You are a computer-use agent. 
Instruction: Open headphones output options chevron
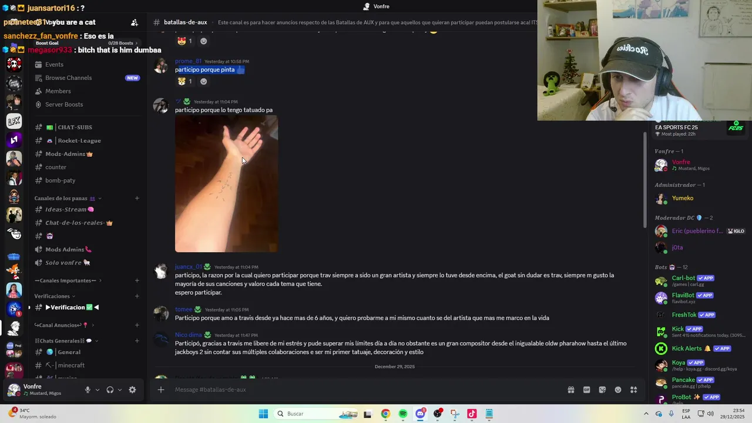[120, 390]
